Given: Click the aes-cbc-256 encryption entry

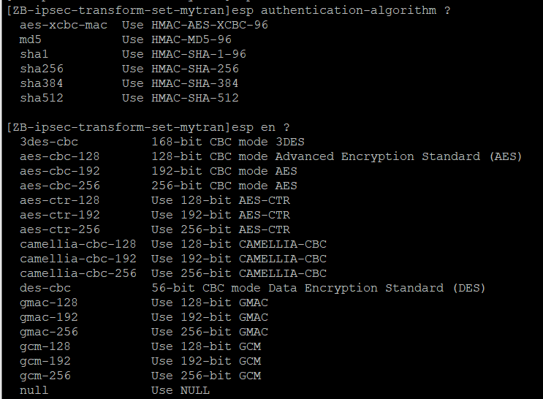Looking at the screenshot, I should [x=60, y=186].
